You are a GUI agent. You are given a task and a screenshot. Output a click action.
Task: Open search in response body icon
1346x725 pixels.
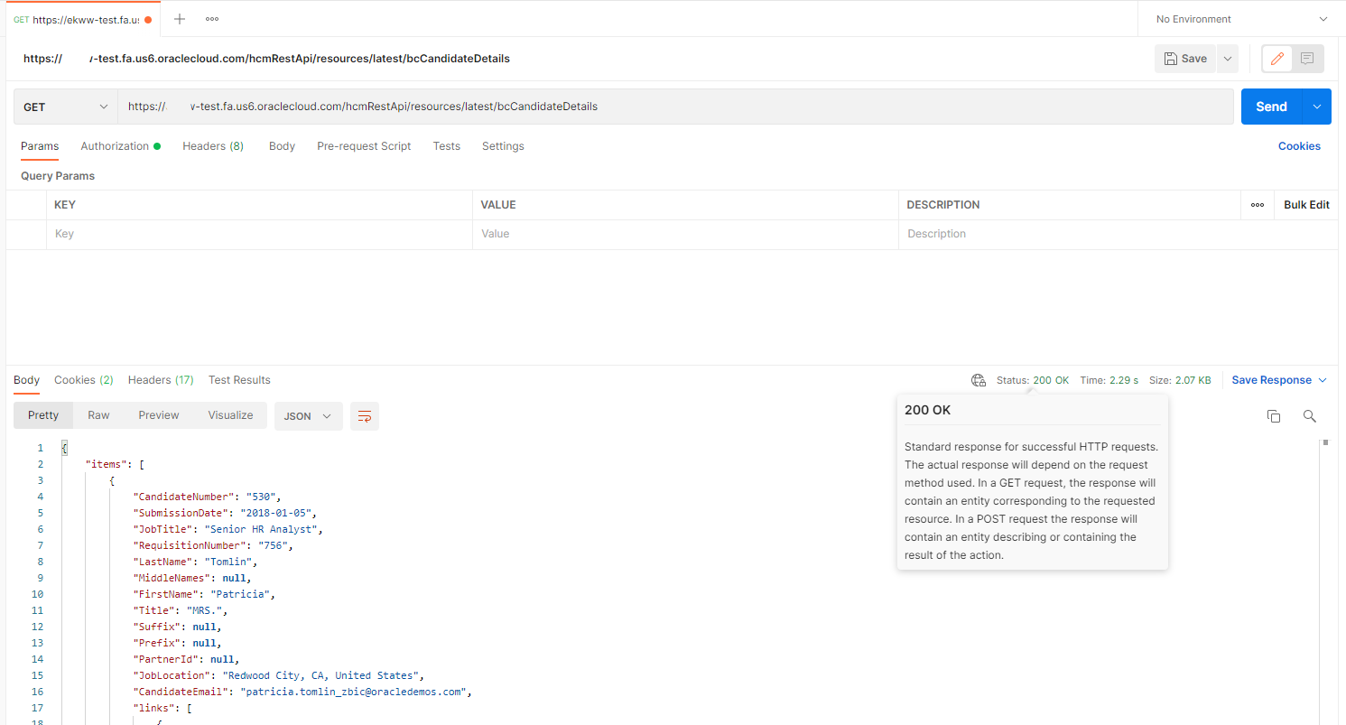point(1309,416)
